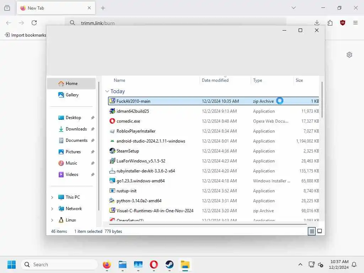Viewport: 364px width, 273px height.
Task: List all tabs dropdown in Firefox
Action: point(294,8)
